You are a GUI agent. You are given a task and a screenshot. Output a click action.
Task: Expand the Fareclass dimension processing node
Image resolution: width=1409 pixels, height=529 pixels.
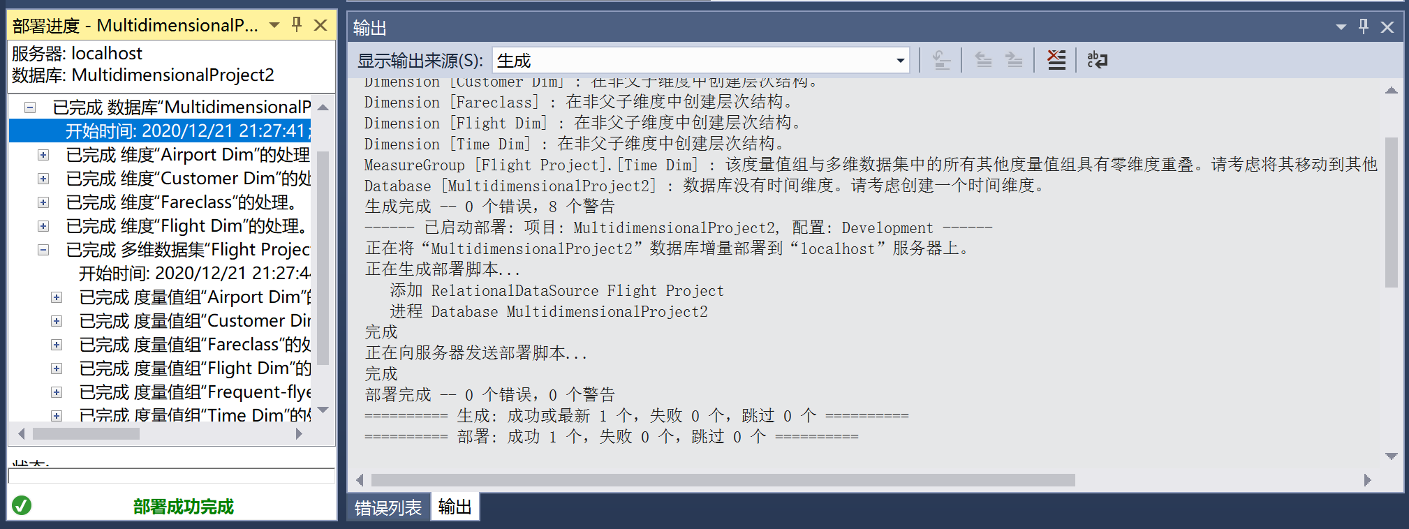[43, 202]
